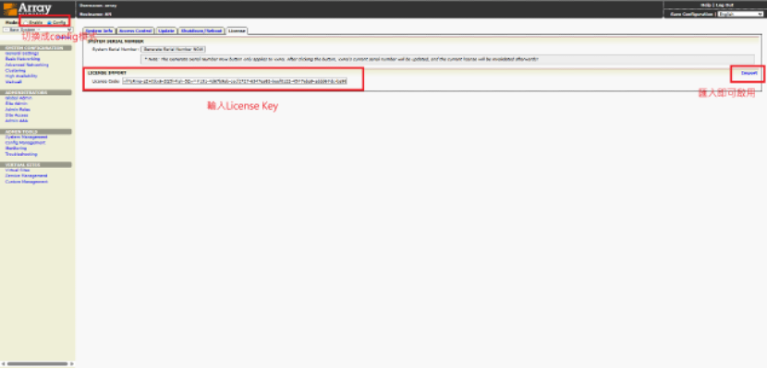Viewport: 767px width, 369px height.
Task: Select the Enable mode radio button
Action: tap(26, 22)
